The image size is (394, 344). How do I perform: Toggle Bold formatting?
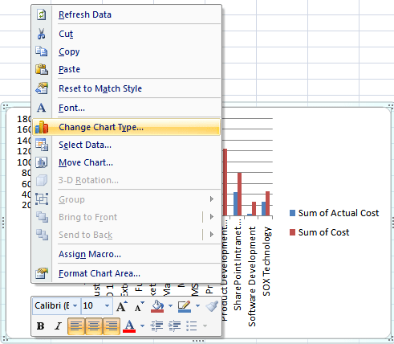tap(41, 326)
